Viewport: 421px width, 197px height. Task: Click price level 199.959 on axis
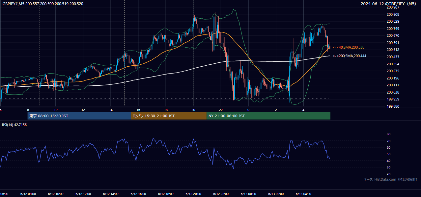[393, 99]
